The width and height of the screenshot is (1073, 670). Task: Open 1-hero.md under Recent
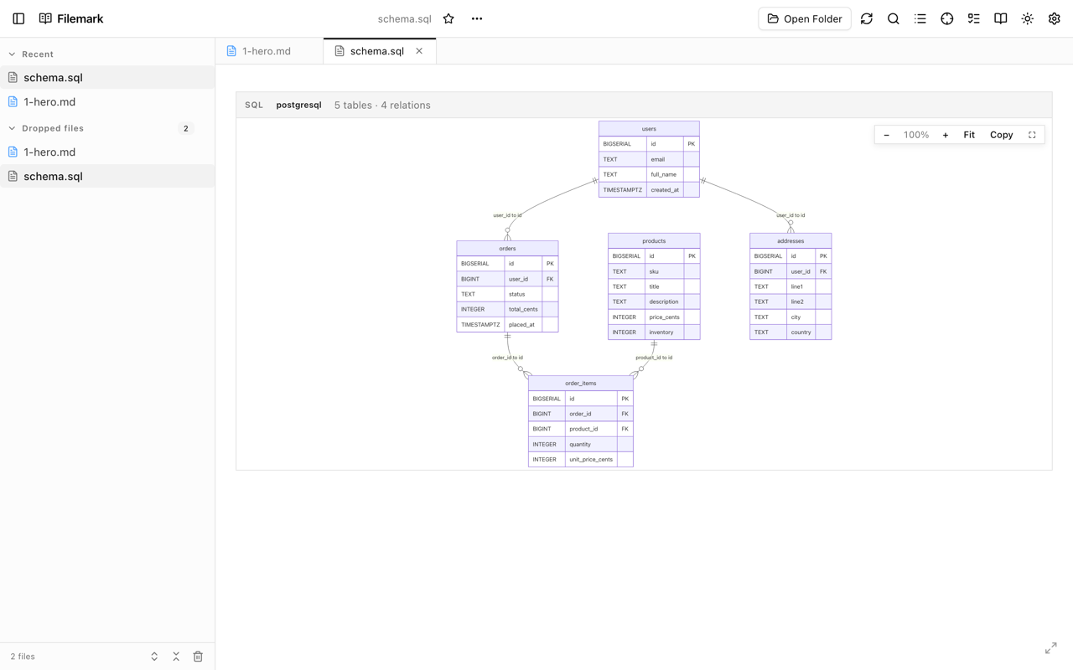107,101
